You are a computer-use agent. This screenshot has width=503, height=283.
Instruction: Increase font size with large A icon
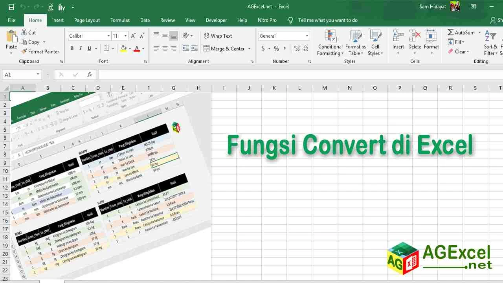pyautogui.click(x=133, y=36)
